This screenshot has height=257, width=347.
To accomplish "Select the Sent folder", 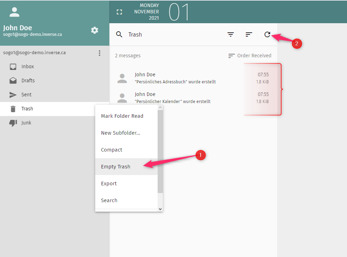I will point(26,95).
